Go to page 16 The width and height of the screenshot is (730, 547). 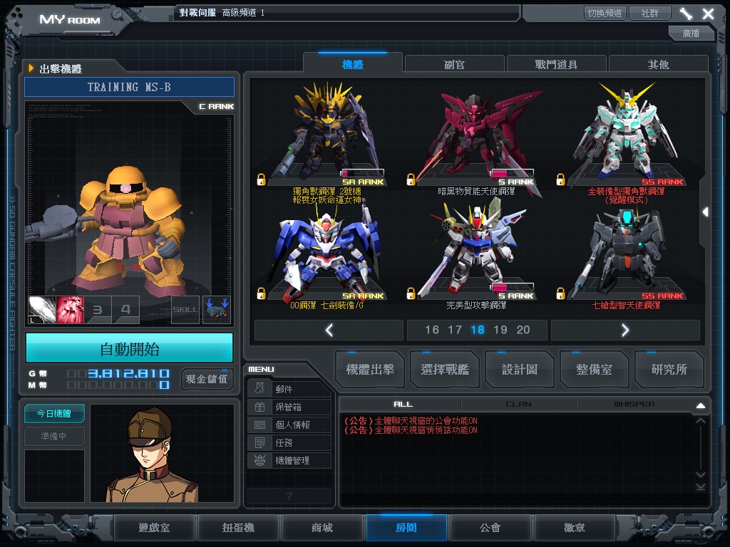432,330
